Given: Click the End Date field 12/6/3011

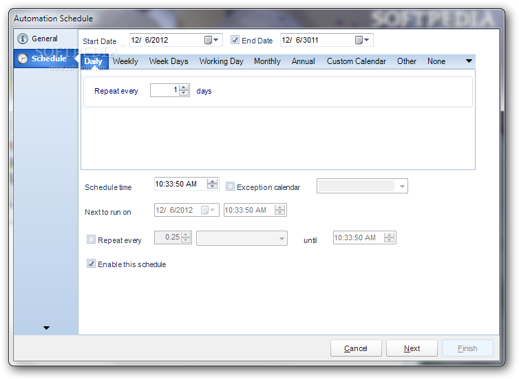Looking at the screenshot, I should click(327, 40).
